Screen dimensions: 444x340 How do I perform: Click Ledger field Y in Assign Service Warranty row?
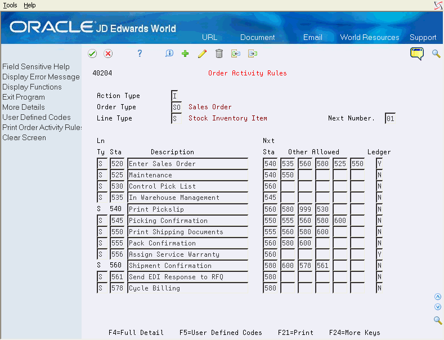pyautogui.click(x=379, y=254)
